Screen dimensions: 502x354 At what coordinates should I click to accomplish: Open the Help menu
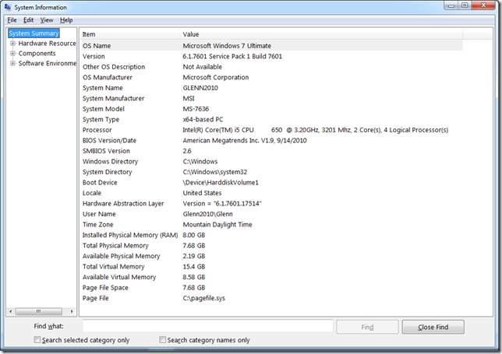click(x=66, y=20)
